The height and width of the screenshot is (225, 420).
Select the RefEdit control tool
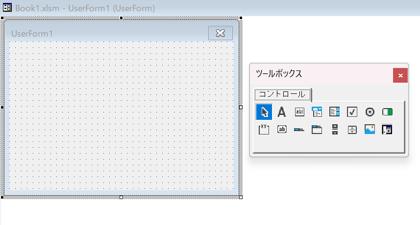(388, 130)
